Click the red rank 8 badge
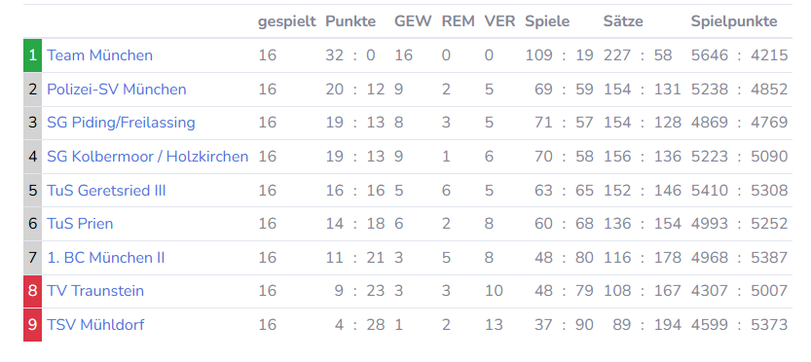The width and height of the screenshot is (811, 362). [x=32, y=291]
